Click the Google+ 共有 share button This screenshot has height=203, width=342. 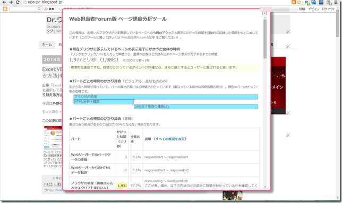[49, 9]
